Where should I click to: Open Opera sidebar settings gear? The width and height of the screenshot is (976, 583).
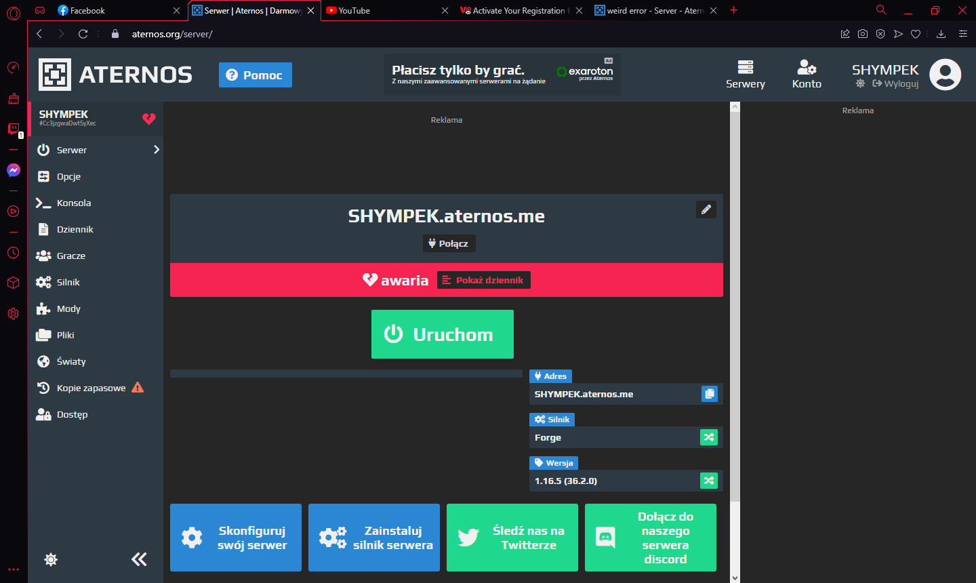14,313
